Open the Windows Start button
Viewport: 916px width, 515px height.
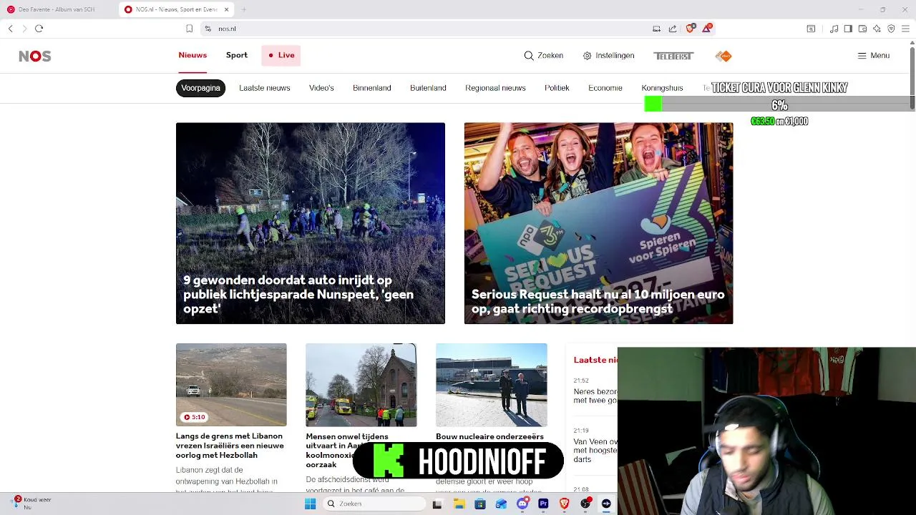point(310,504)
